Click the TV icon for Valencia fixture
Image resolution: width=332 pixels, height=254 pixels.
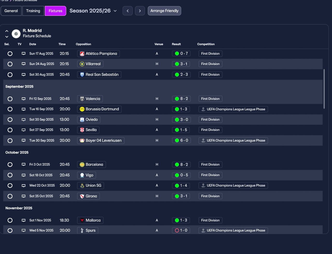point(24,99)
